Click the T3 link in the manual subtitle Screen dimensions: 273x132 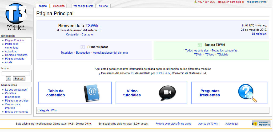click(100, 30)
